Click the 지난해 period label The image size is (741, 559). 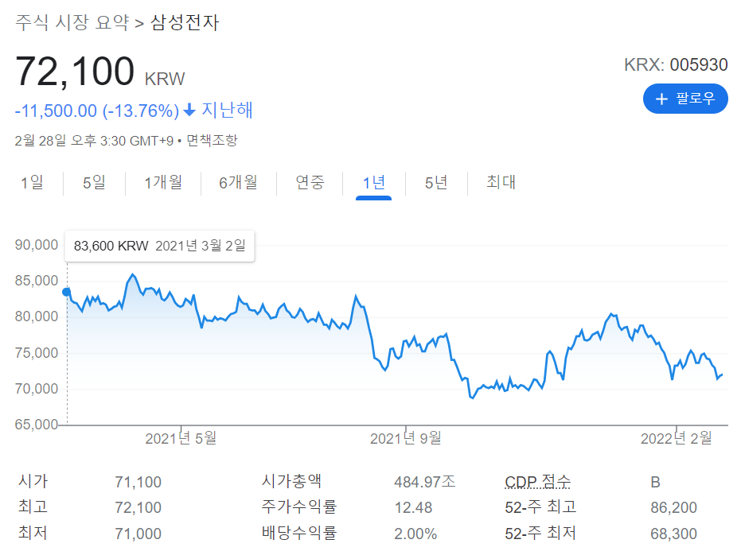(x=228, y=110)
